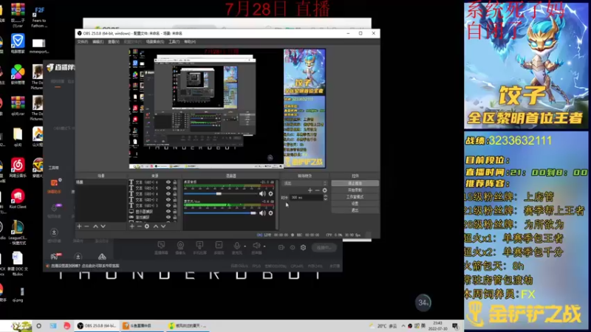Click the start recording button in OBS controls
This screenshot has width=591, height=332.
click(x=355, y=190)
